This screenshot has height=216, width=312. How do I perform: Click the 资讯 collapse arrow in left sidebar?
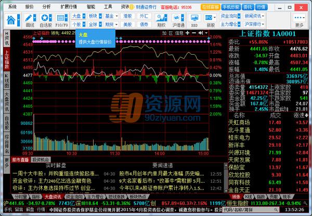click(x=7, y=33)
